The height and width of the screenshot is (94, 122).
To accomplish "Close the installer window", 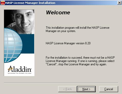I will 119,3.
